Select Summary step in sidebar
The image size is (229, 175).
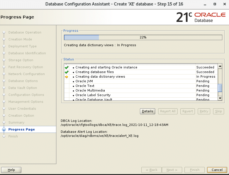pos(16,122)
